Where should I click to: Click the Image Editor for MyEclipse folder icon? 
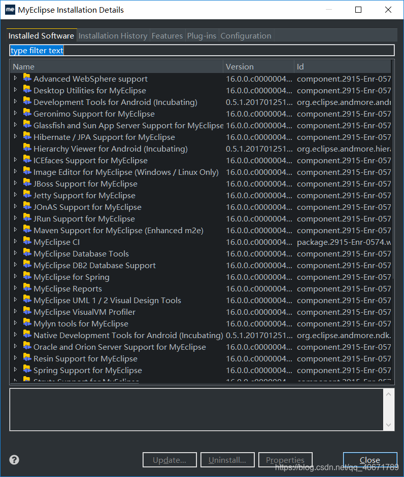pos(27,171)
